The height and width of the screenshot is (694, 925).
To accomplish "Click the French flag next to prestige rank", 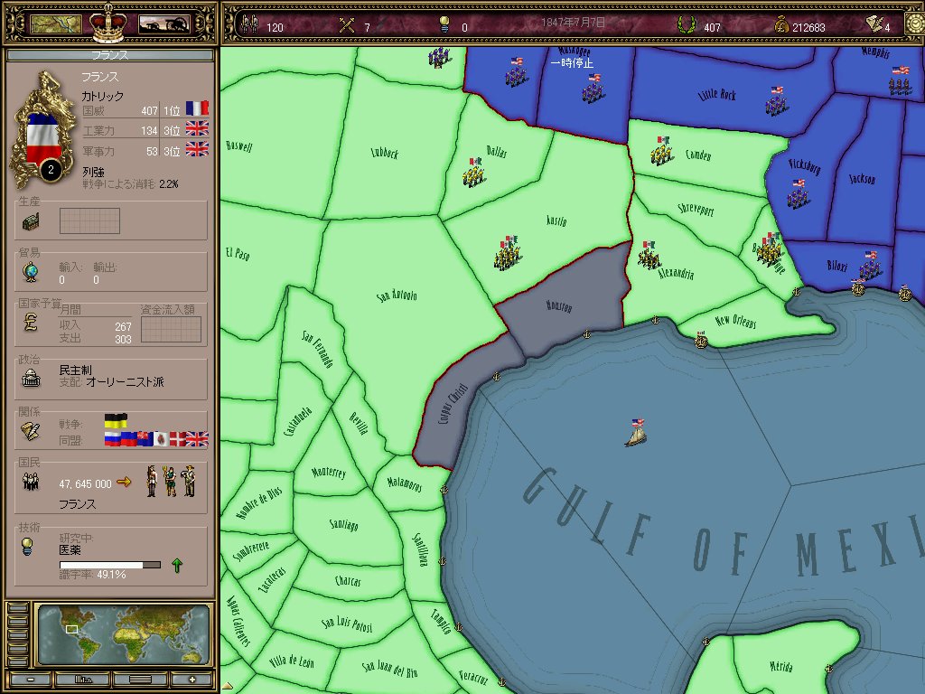I will point(197,108).
